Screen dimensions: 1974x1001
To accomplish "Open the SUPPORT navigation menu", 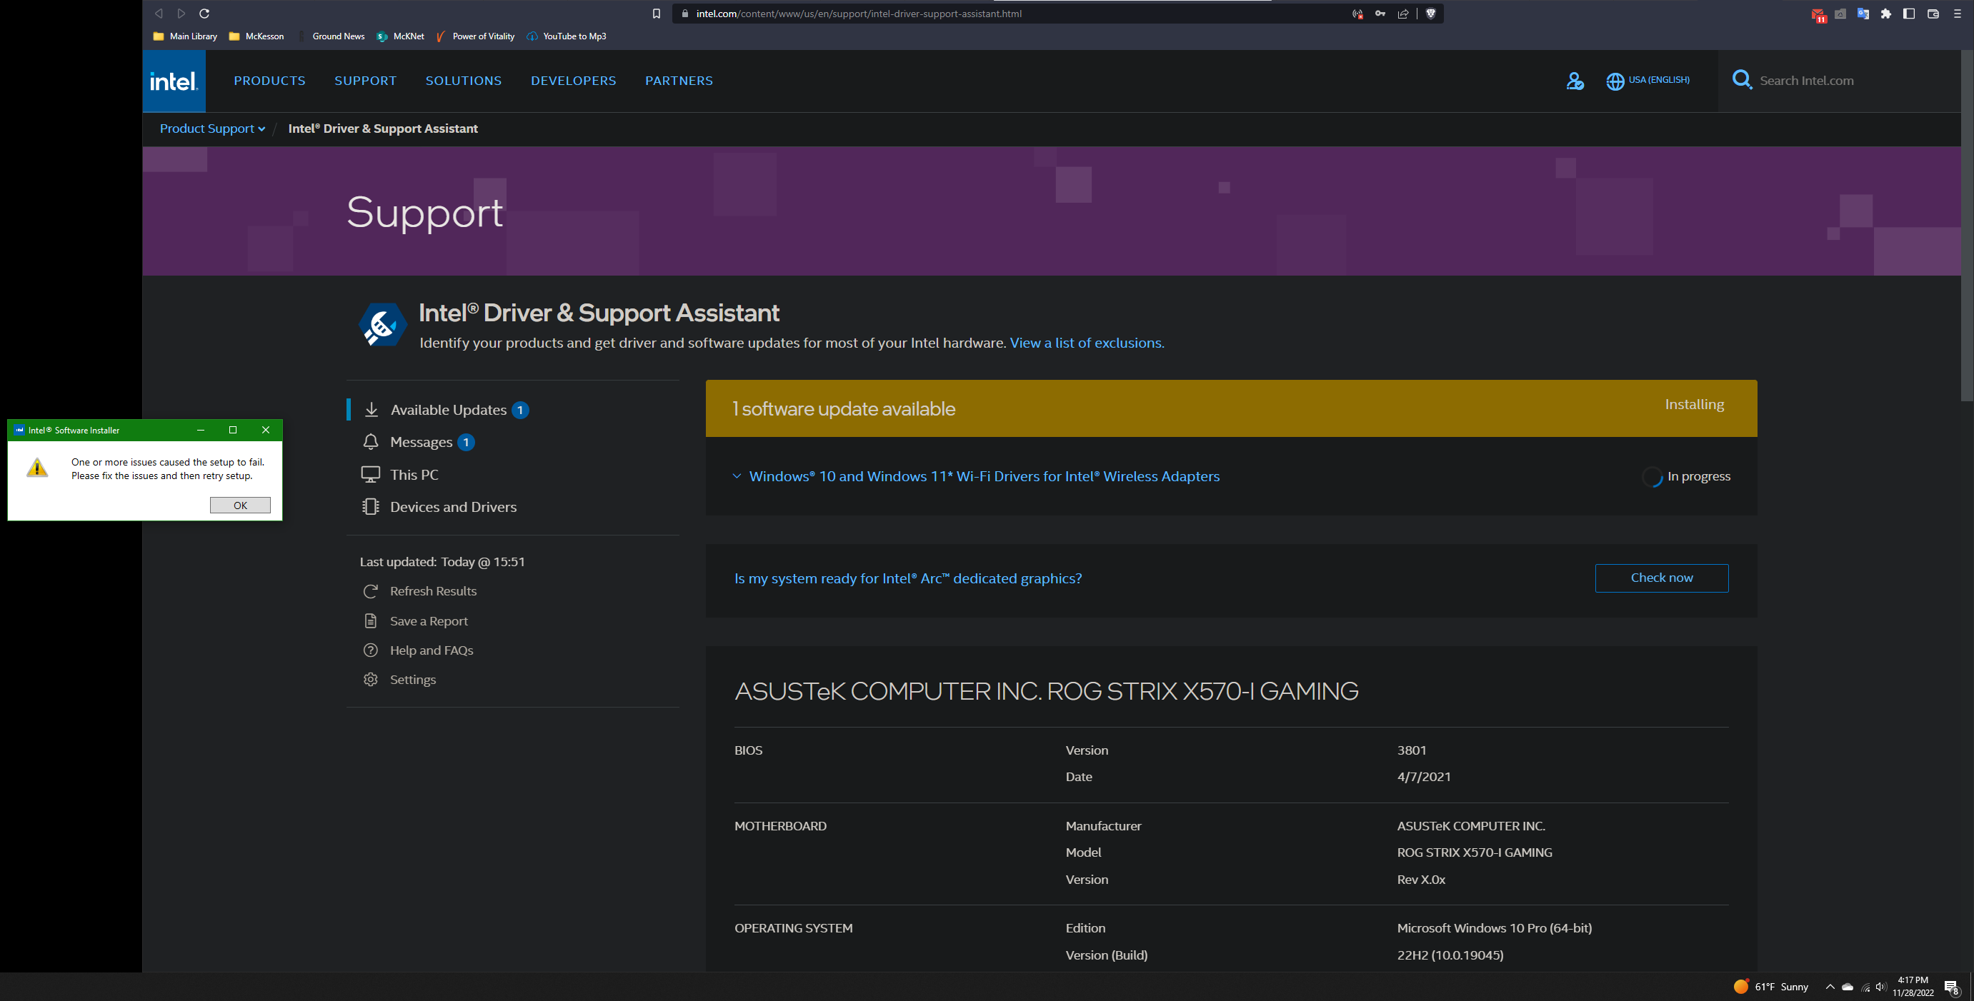I will pos(366,81).
